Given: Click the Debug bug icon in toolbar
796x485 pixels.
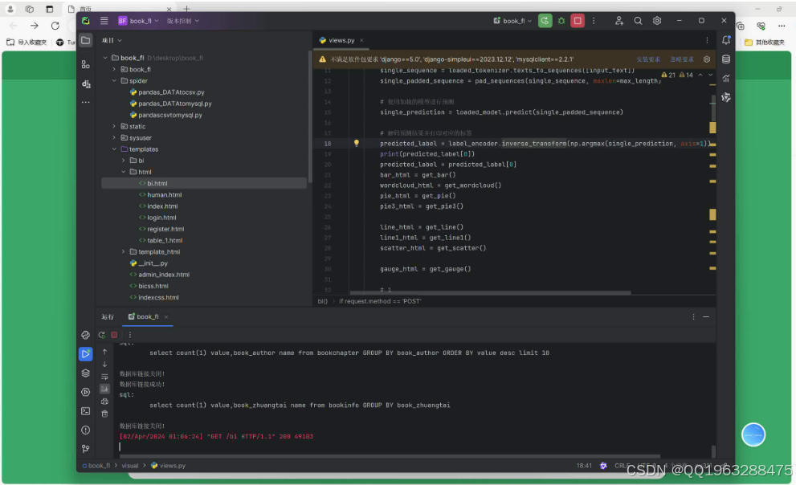Looking at the screenshot, I should pos(561,21).
